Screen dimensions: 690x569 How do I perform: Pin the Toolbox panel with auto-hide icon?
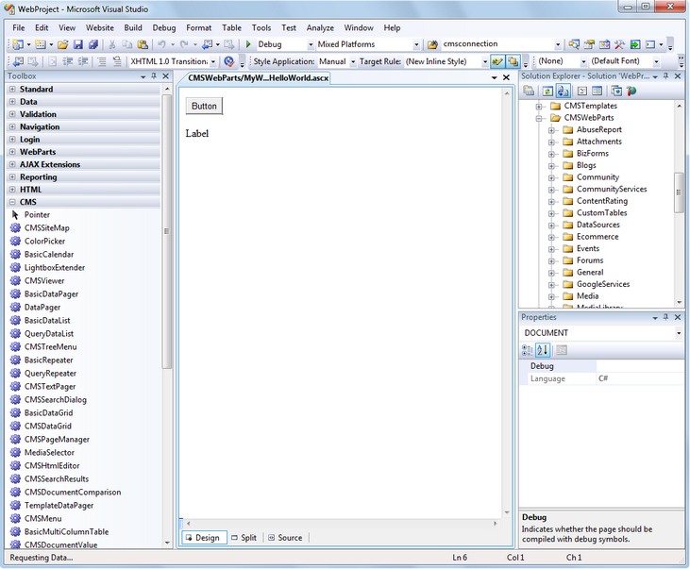click(154, 76)
